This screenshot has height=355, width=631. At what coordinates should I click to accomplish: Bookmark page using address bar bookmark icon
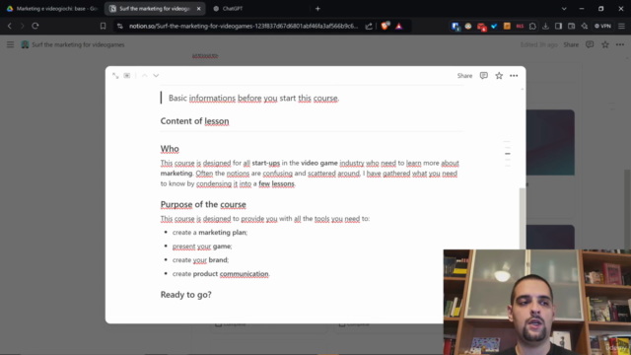[103, 26]
